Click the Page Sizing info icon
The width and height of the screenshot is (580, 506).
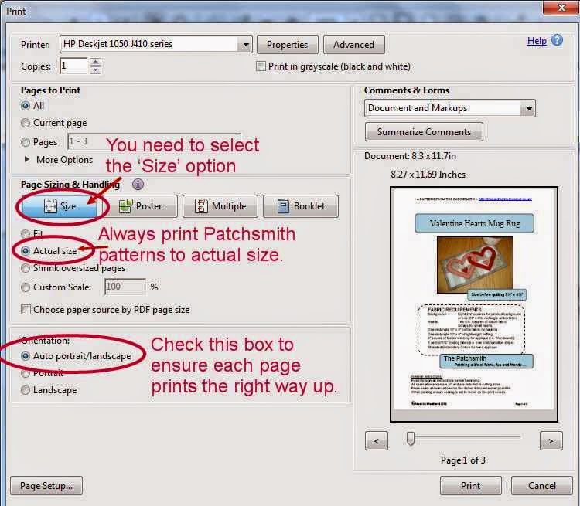tap(138, 184)
